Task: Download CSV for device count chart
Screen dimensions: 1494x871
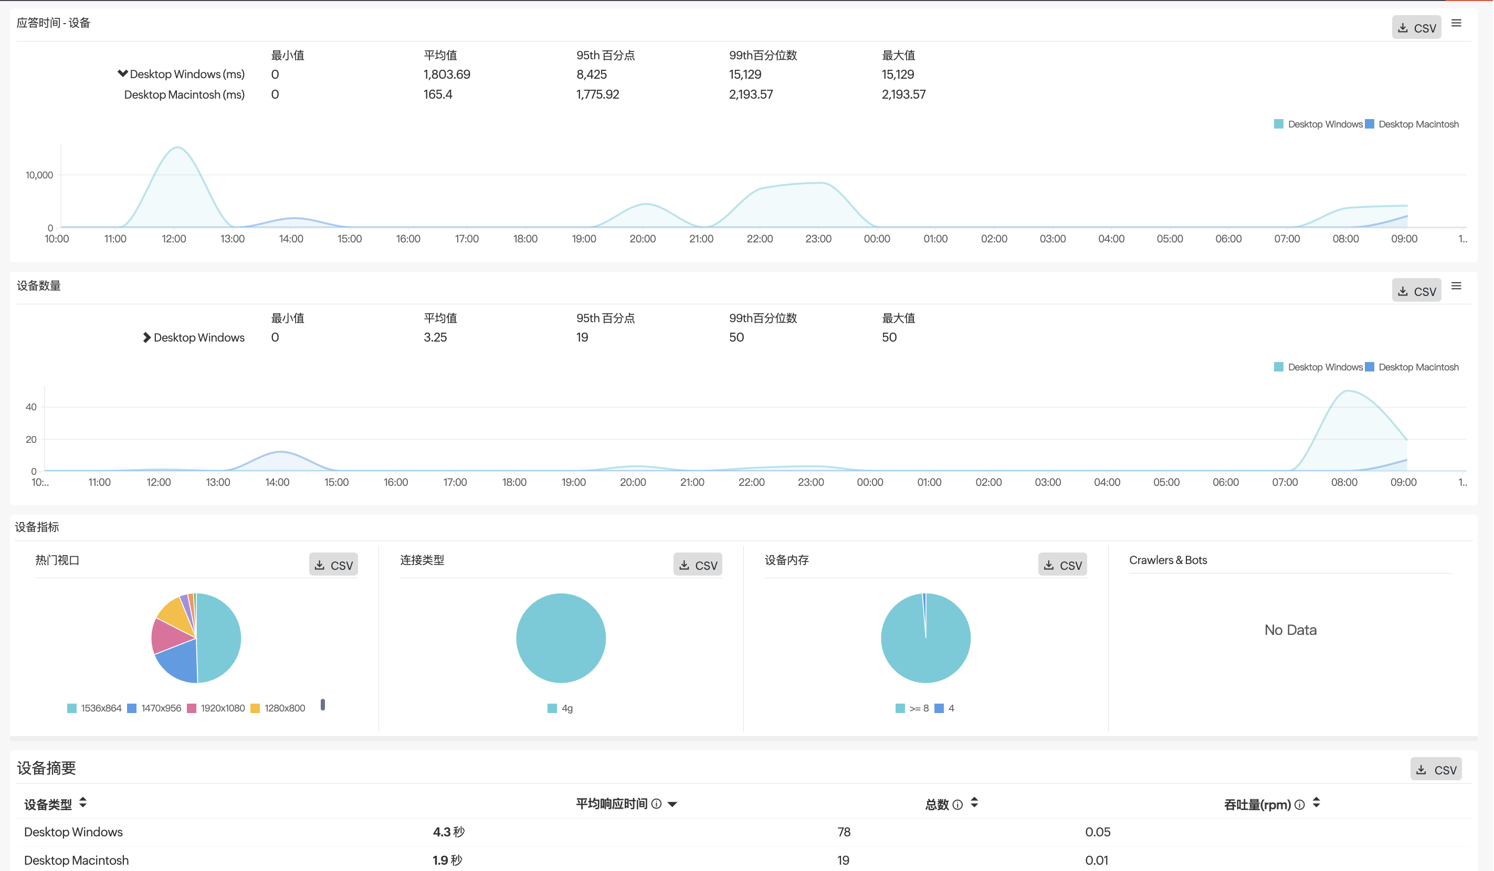Action: tap(1417, 291)
